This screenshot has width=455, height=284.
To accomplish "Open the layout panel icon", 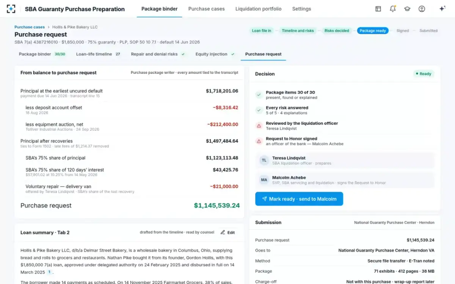I will 378,9.
